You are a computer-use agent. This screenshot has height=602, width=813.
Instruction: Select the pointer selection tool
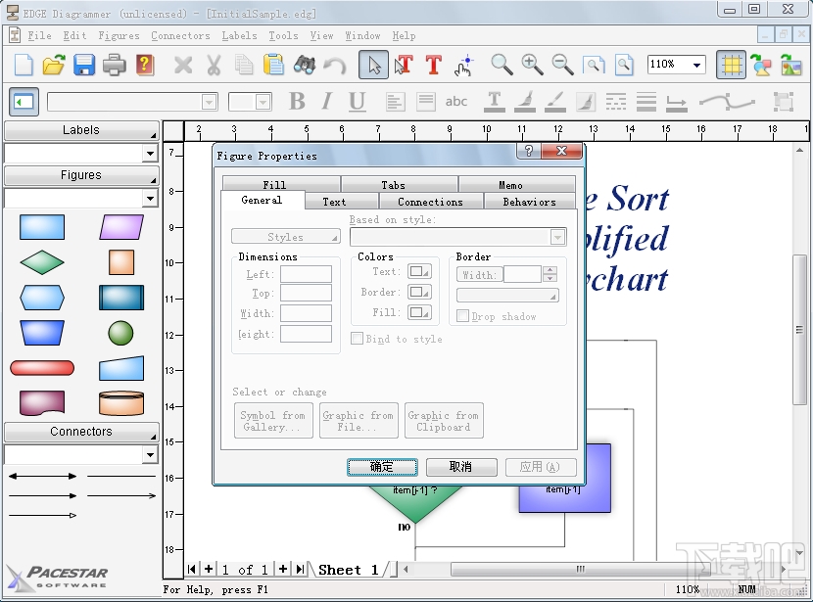pyautogui.click(x=374, y=65)
